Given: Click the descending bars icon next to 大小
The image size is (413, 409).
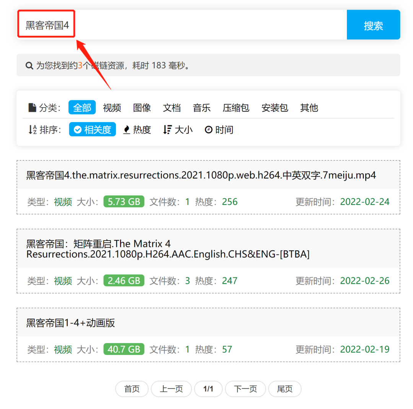Looking at the screenshot, I should (x=167, y=129).
